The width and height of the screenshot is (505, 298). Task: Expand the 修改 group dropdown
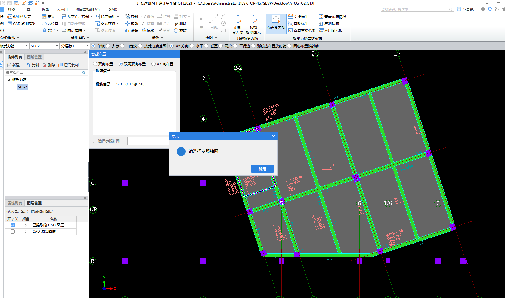click(157, 38)
